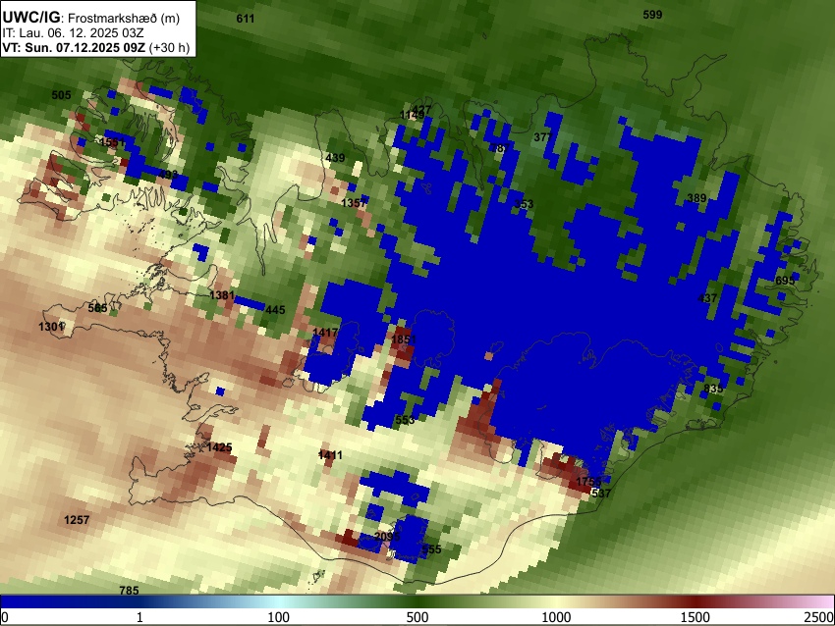Click the '1425' map label
This screenshot has height=626, width=835.
pos(219,447)
